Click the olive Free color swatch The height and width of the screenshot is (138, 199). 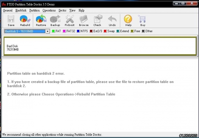point(132,31)
